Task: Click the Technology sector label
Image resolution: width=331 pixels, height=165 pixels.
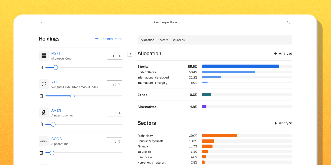Action: pos(145,136)
